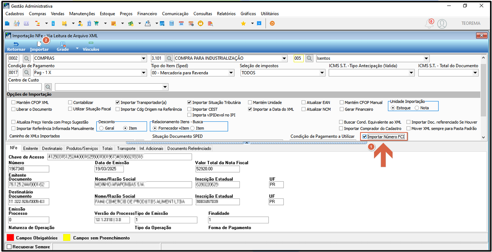Click the red Campos Obrigatórios swatch

point(11,237)
